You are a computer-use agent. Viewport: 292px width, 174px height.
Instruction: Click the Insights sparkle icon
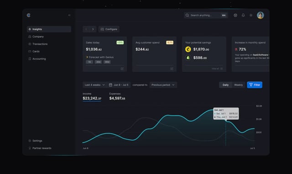click(x=30, y=29)
